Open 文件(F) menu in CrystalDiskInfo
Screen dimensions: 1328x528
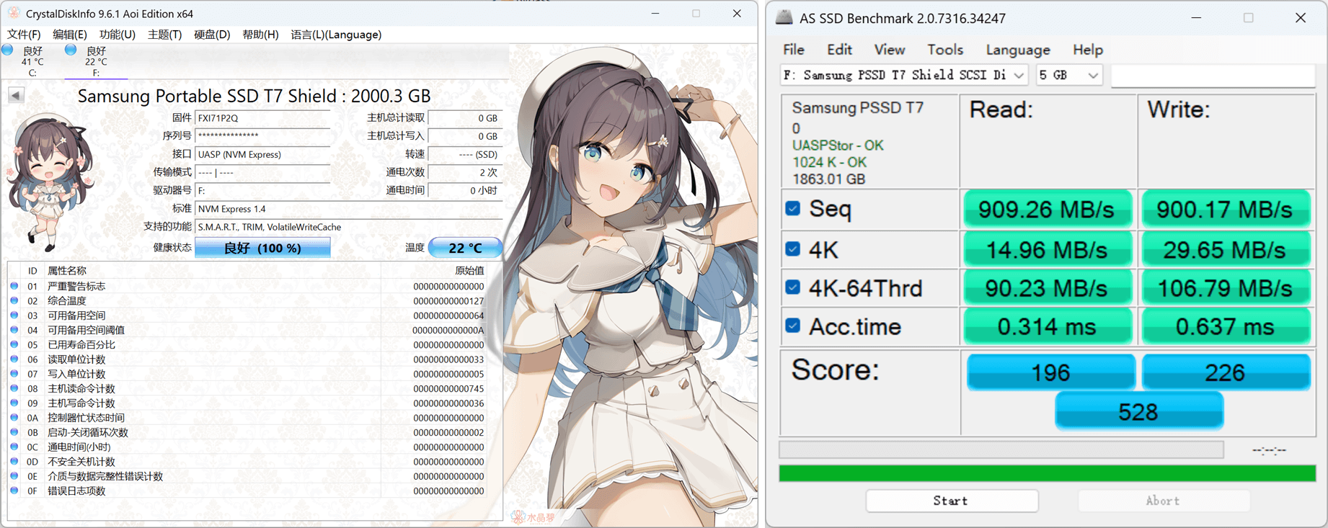[25, 35]
